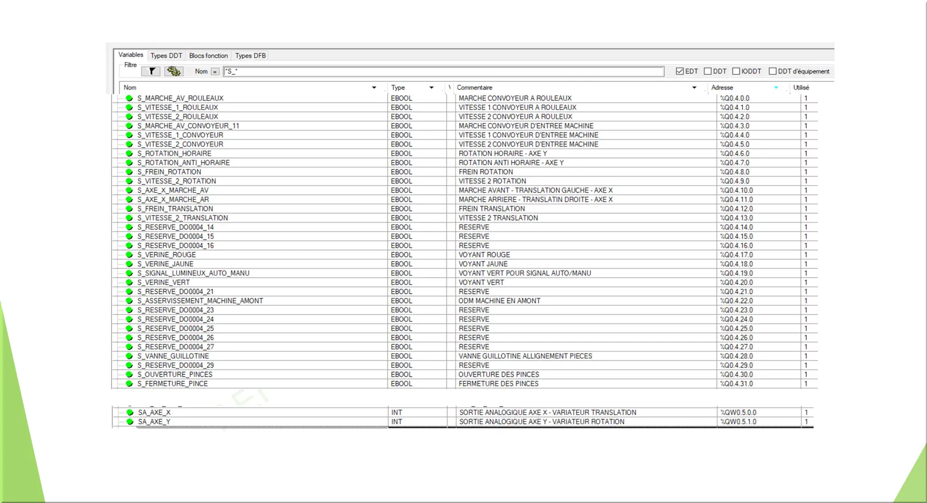Click comment 'VANNE GUILLOTINE ALLIGNEMENT PIECES'
Viewport: 927px width, 503px height.
click(525, 357)
